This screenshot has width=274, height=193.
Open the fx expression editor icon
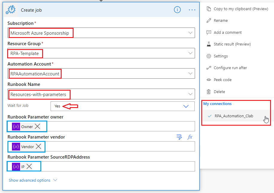pos(190,137)
